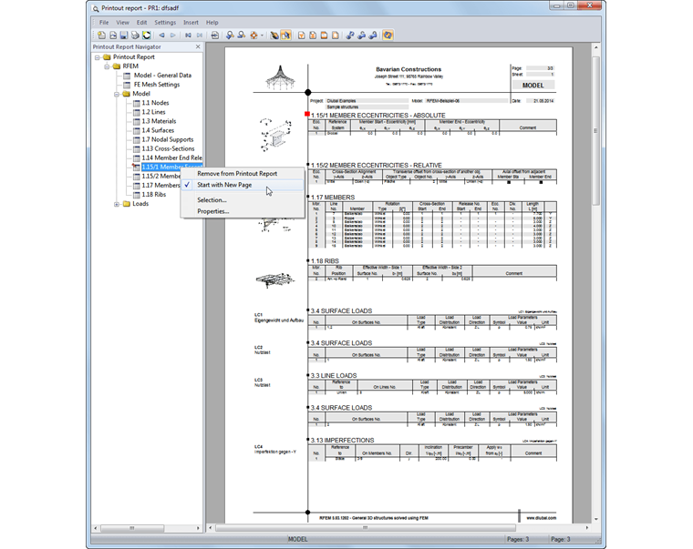This screenshot has height=549, width=693.
Task: Jump to the last page icon
Action: click(200, 36)
